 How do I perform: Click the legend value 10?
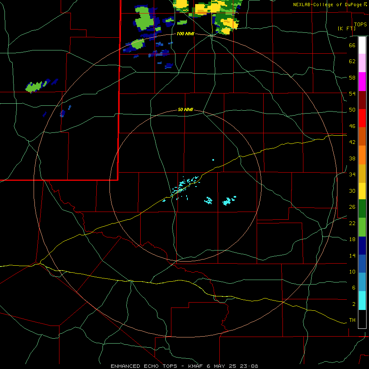coord(352,271)
